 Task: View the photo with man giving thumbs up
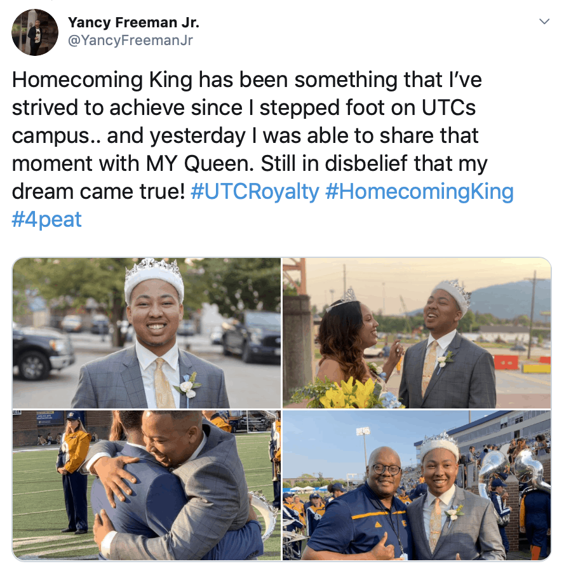pyautogui.click(x=417, y=485)
